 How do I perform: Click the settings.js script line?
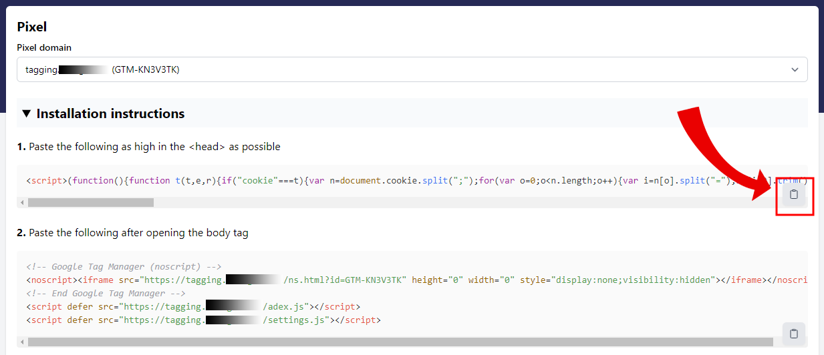(204, 320)
